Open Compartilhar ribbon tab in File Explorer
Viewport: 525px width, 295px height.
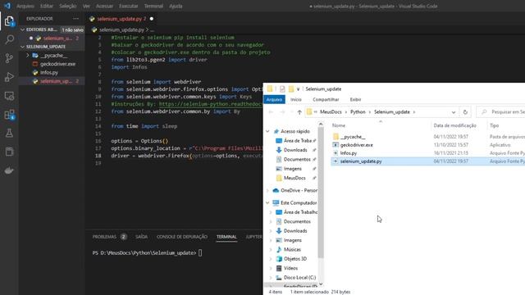coord(326,99)
